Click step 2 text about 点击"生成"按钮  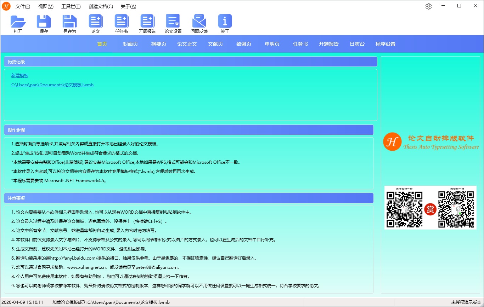[75, 153]
